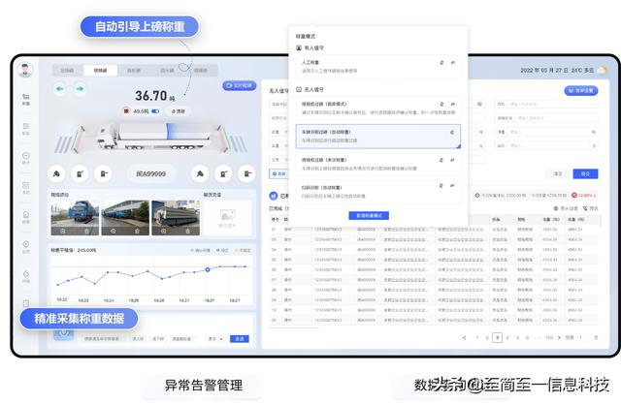Click the blue button in bottom-left control bar
Screen dimensions: 621x404
pos(240,339)
